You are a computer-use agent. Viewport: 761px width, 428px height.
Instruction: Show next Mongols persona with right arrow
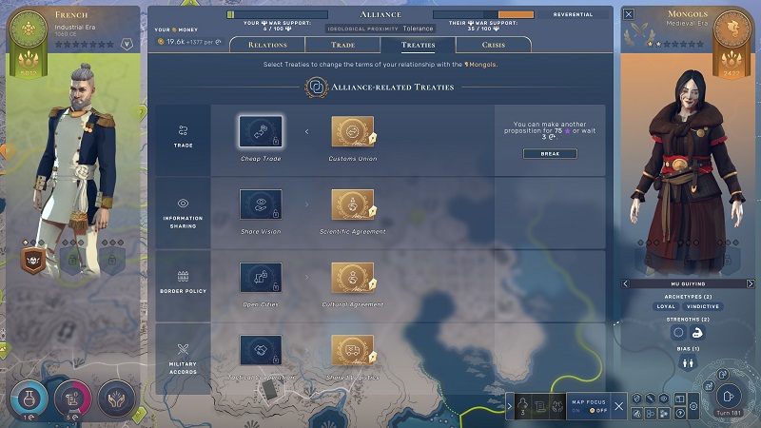coord(751,283)
